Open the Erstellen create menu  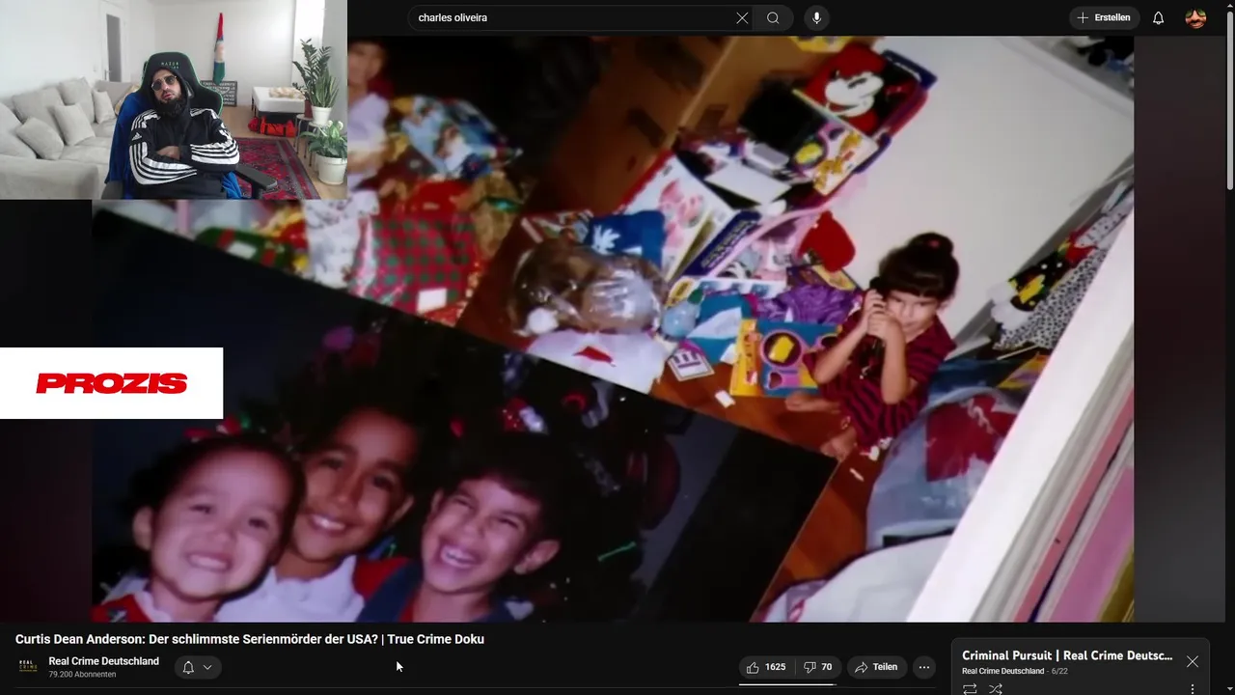[1104, 17]
